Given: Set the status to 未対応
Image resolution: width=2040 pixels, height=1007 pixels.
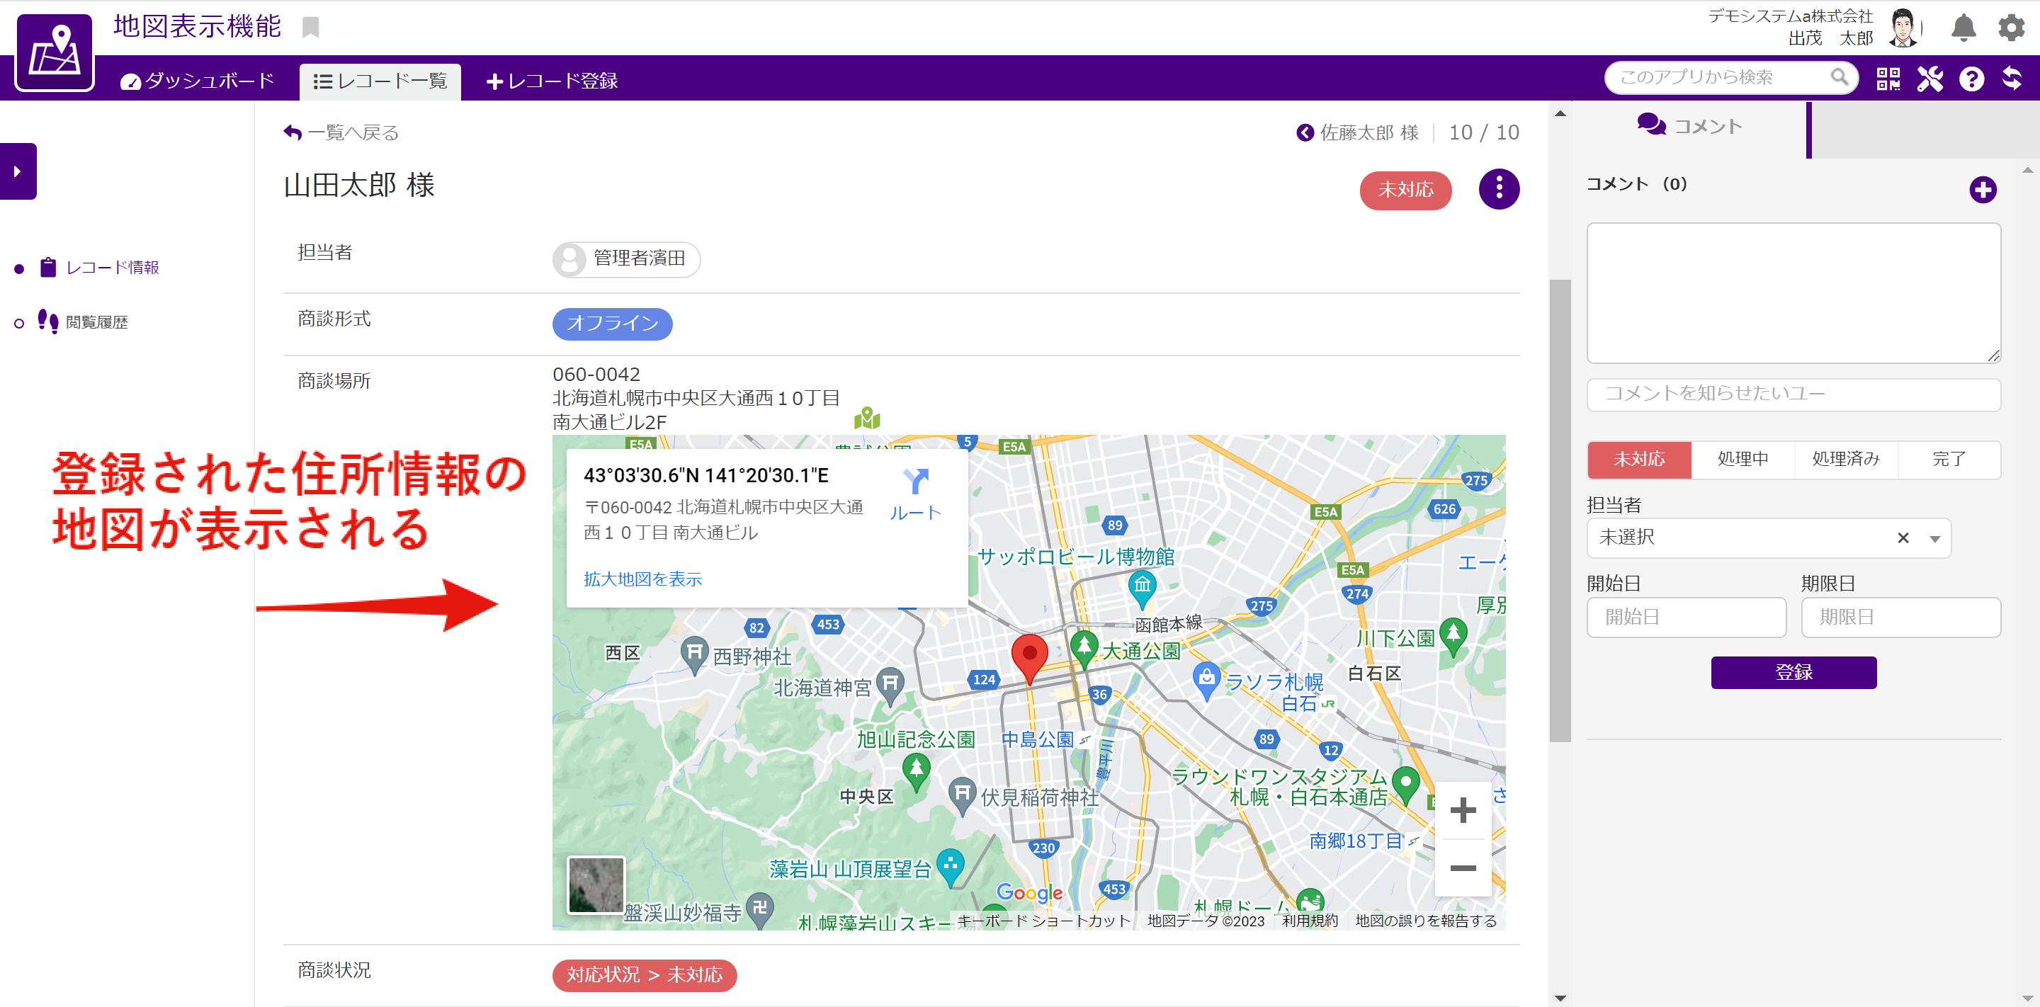Looking at the screenshot, I should pos(1639,459).
